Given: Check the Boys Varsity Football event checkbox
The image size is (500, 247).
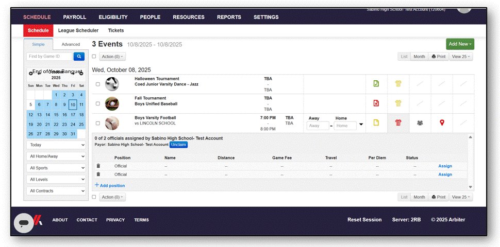Looking at the screenshot, I should [98, 123].
